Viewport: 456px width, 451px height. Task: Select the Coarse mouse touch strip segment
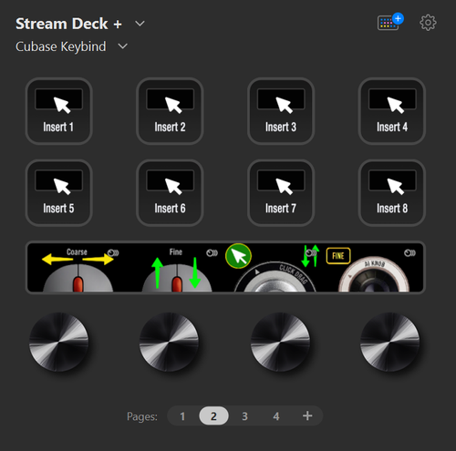click(x=78, y=268)
